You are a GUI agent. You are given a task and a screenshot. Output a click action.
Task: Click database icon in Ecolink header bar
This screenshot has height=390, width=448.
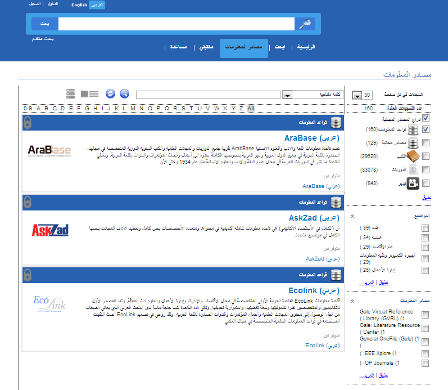tap(336, 275)
